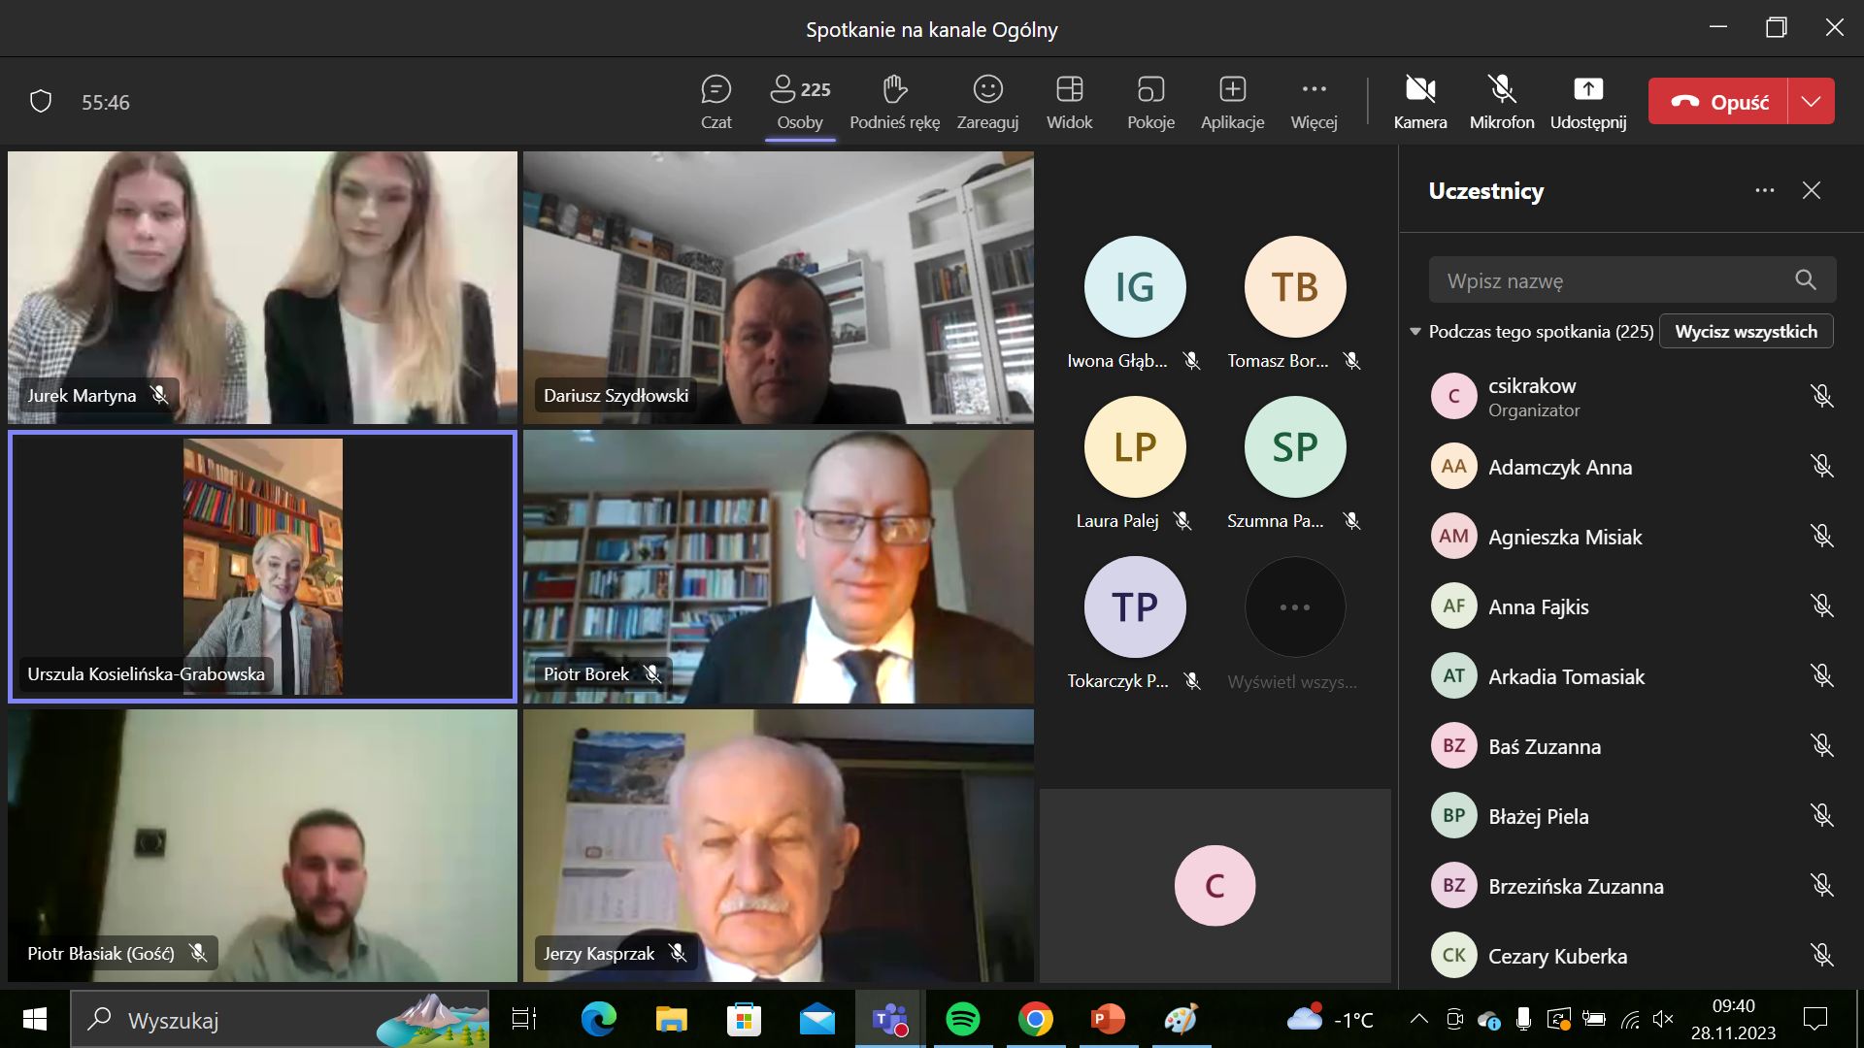
Task: Collapse the Podczas tego spotkania list
Action: click(1415, 332)
